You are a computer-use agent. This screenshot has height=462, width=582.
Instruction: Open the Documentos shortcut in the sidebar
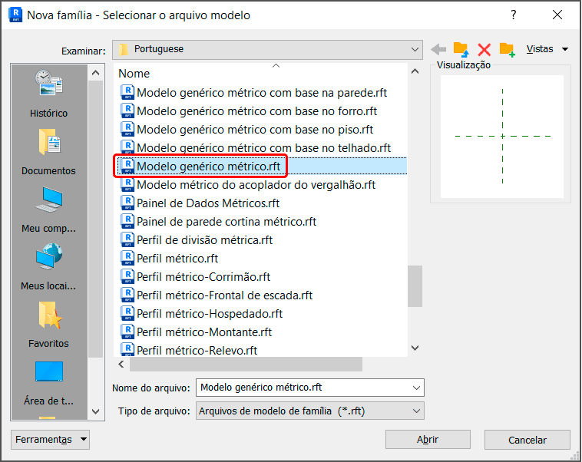(x=48, y=144)
